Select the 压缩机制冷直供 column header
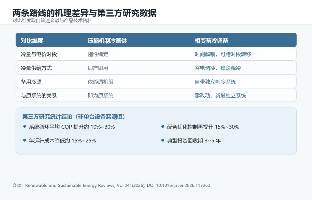The image size is (312, 200). tap(107, 41)
